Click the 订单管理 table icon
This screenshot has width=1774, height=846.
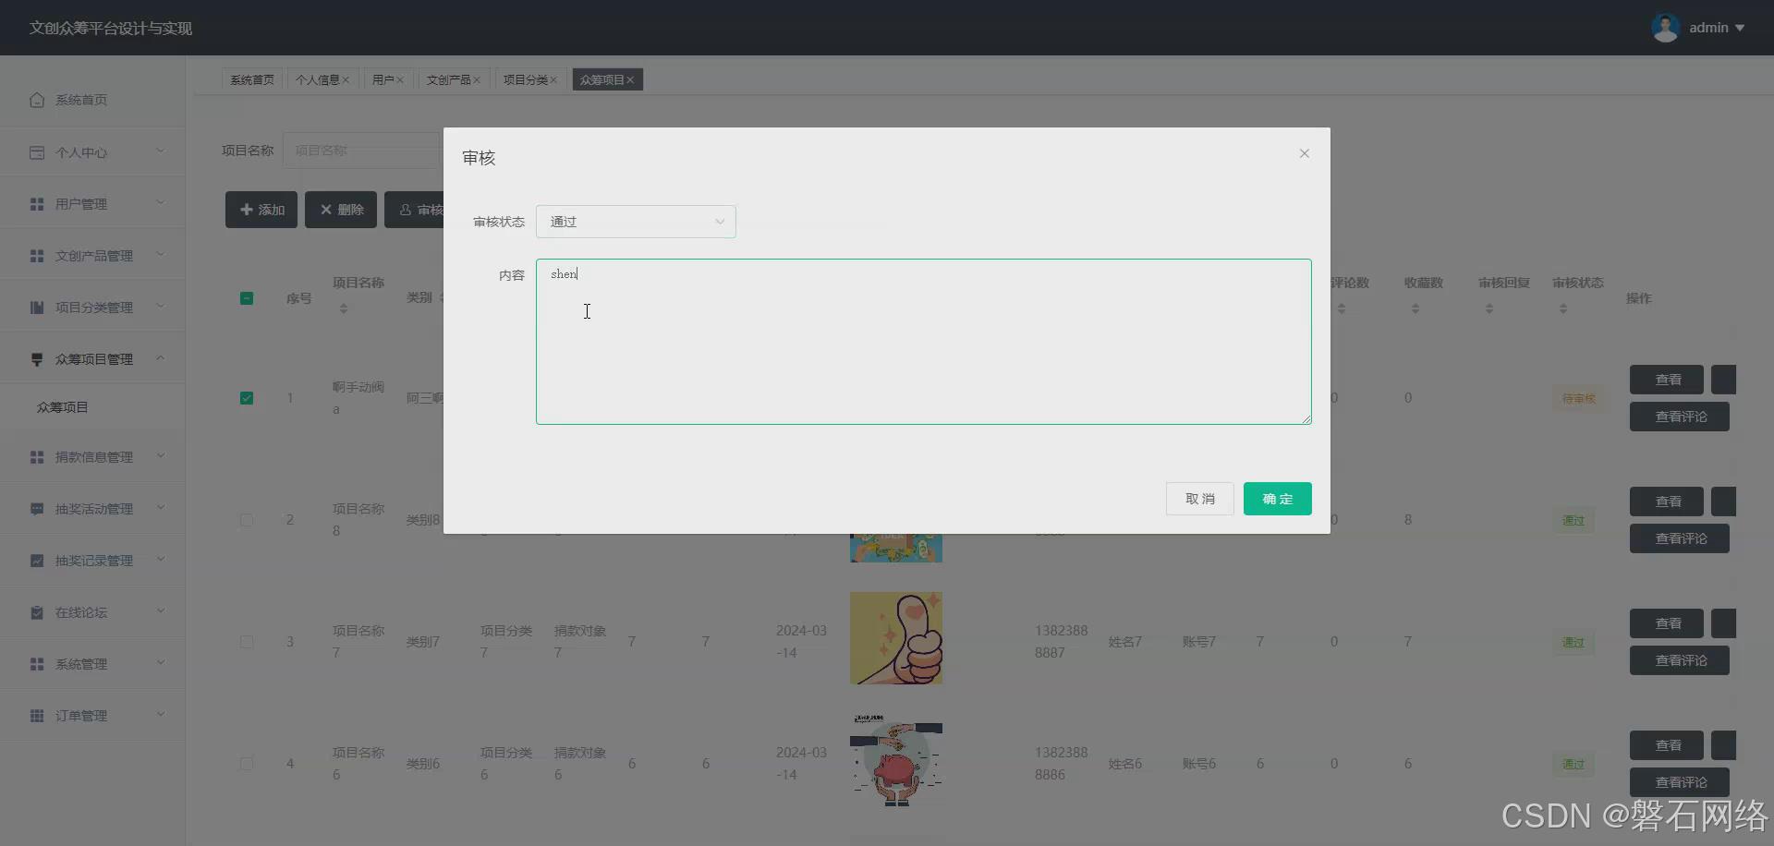[x=37, y=716]
